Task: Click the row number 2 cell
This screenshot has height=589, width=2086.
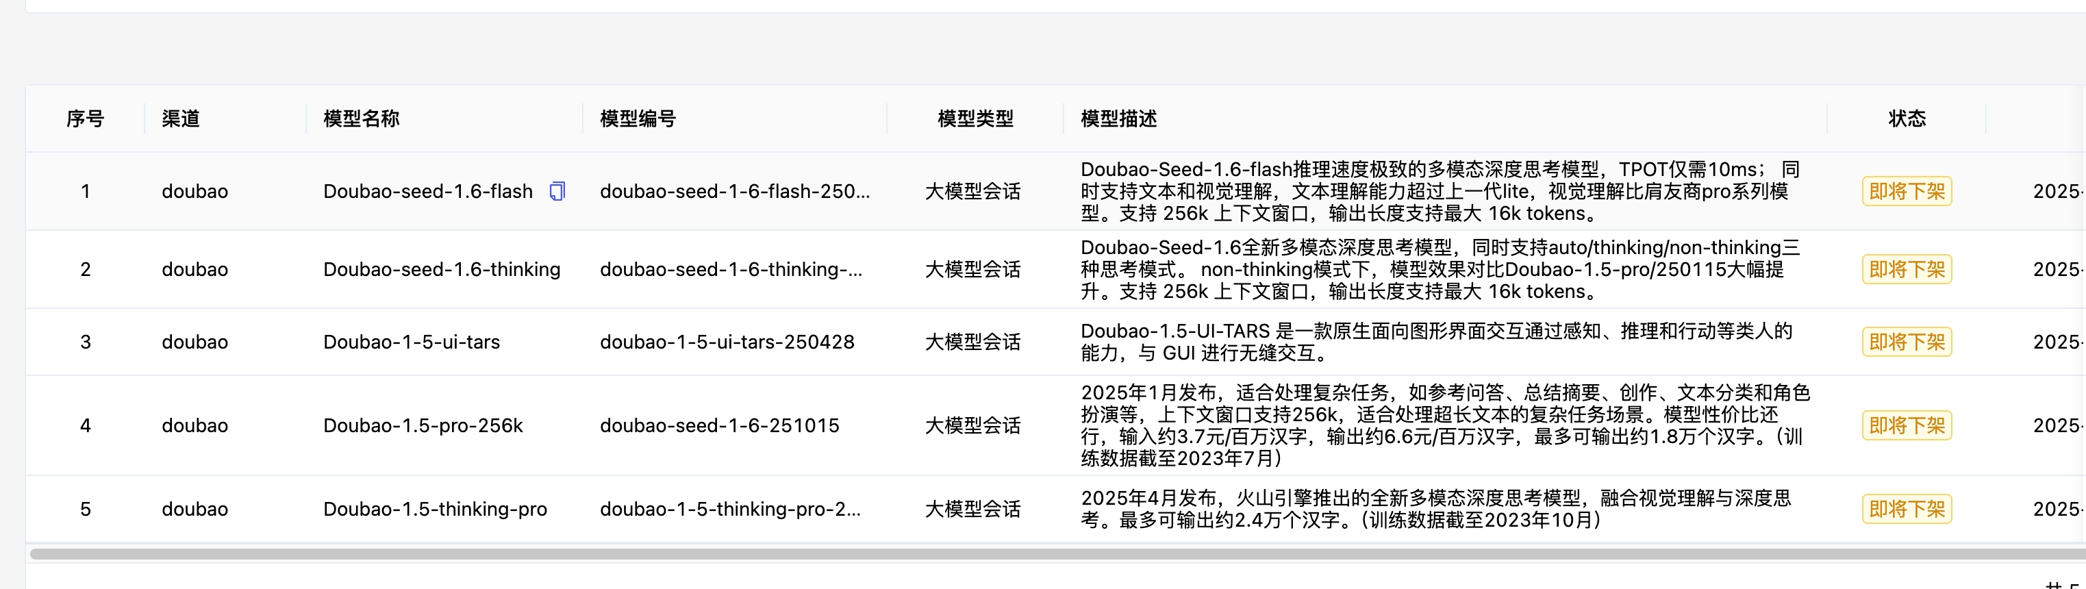Action: click(85, 269)
